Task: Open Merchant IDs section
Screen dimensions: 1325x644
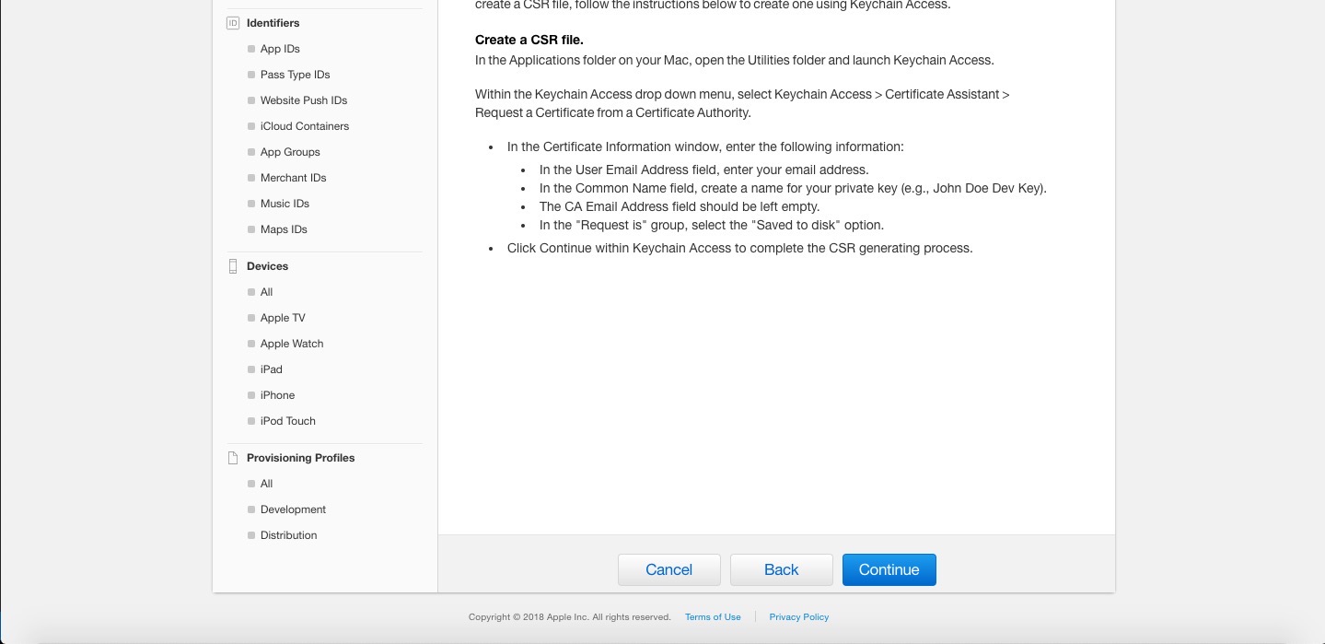Action: pos(293,178)
